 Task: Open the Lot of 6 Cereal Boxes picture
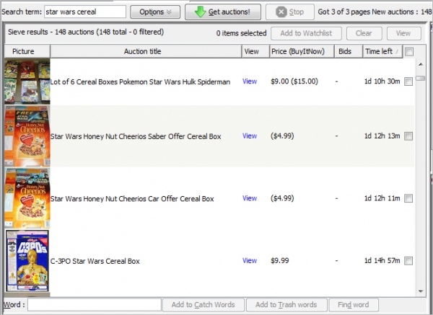(27, 81)
